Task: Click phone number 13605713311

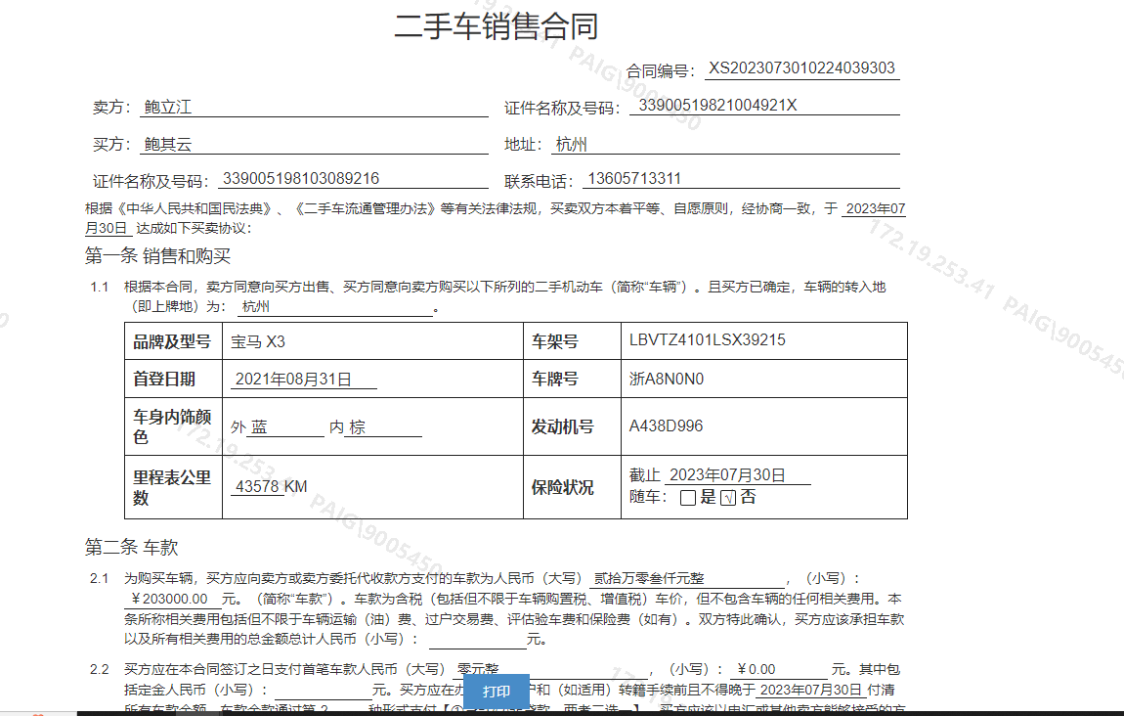Action: pyautogui.click(x=634, y=179)
